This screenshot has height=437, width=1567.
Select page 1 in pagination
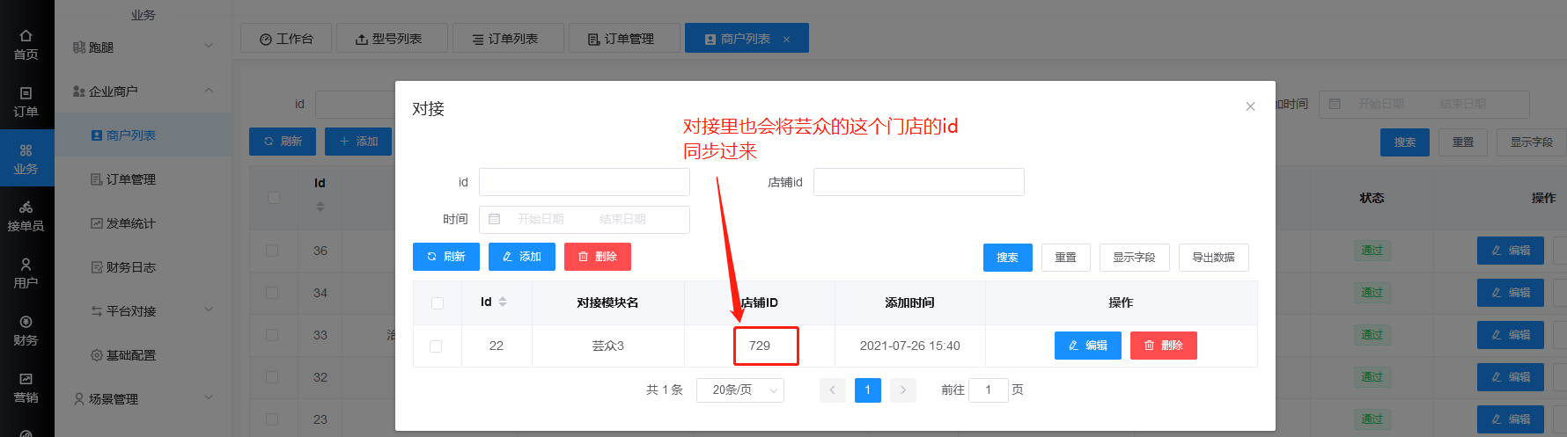tap(868, 390)
